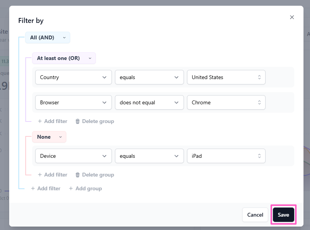Click Add group at the bottom

pos(85,188)
